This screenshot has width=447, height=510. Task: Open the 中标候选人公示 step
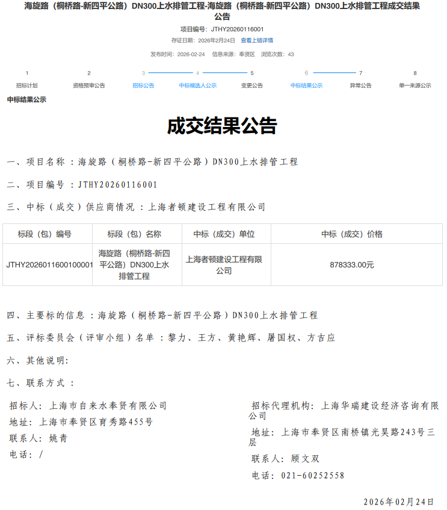197,86
